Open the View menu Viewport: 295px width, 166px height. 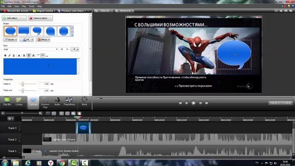pyautogui.click(x=17, y=6)
